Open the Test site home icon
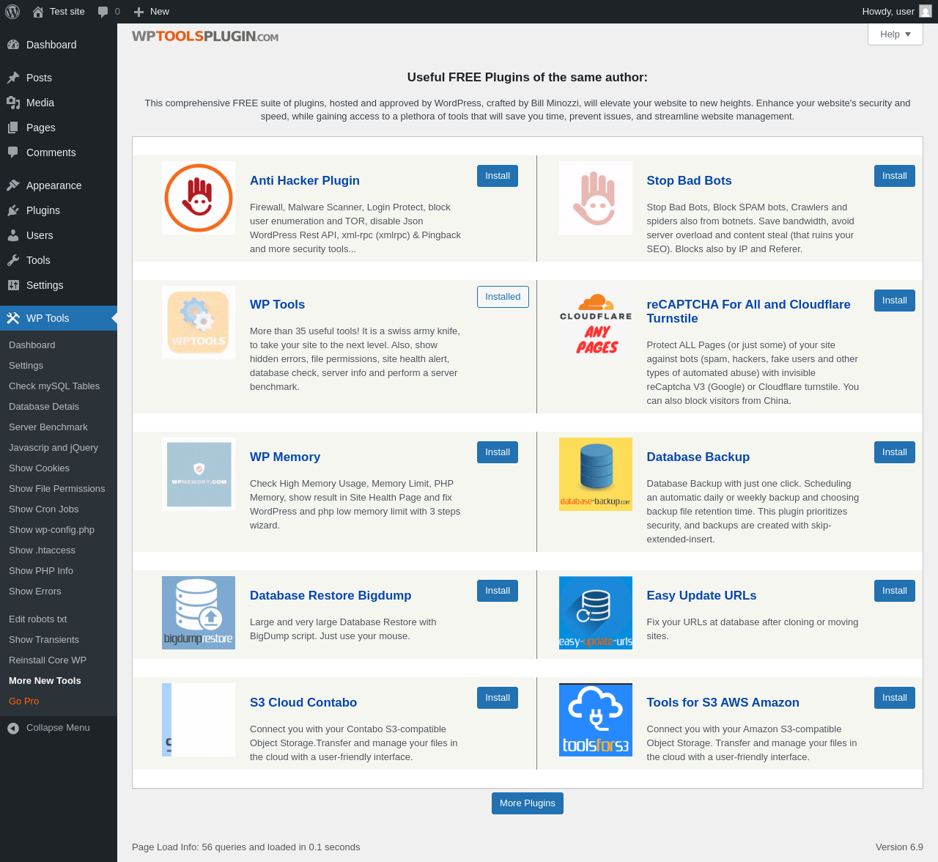 [38, 12]
